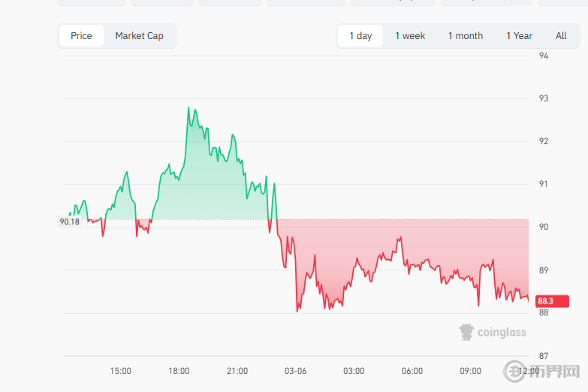Image resolution: width=588 pixels, height=392 pixels.
Task: Click the 06:00 time axis label
Action: (x=412, y=371)
